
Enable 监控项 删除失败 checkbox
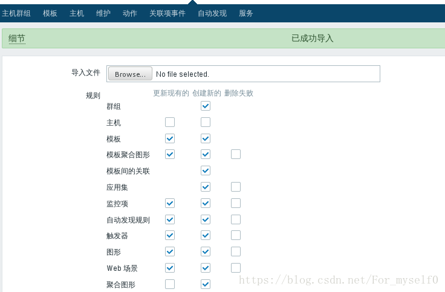coord(236,203)
